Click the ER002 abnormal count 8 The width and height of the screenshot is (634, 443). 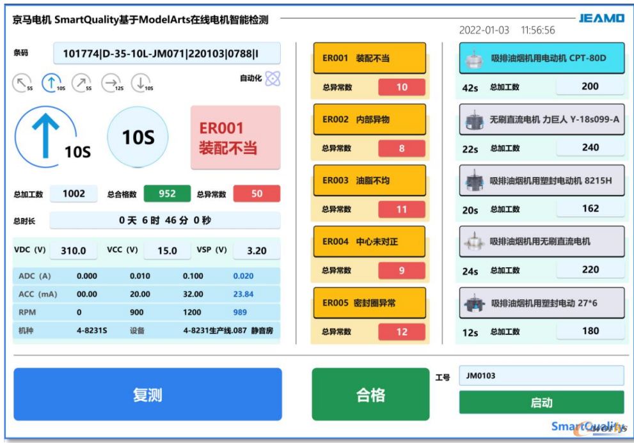coord(402,148)
